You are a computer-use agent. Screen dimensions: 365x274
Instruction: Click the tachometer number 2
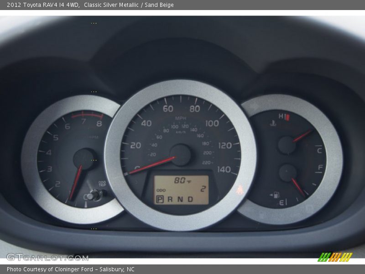click(x=57, y=184)
